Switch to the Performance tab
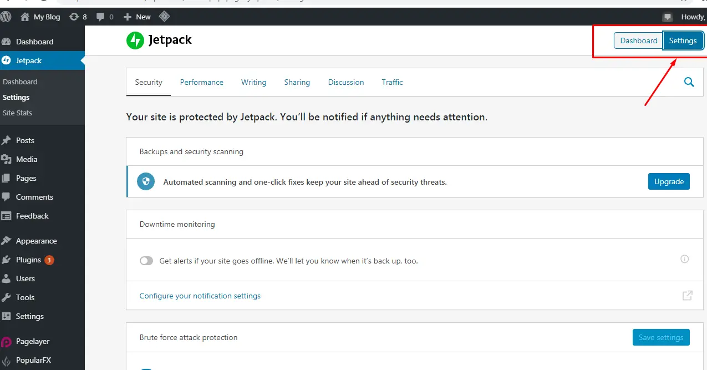Screen dimensions: 707x370 coord(202,82)
